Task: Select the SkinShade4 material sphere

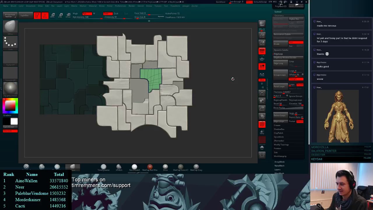Action: pyautogui.click(x=134, y=167)
